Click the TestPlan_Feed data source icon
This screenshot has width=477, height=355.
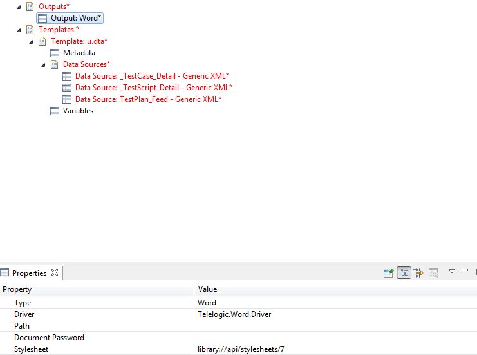[67, 99]
